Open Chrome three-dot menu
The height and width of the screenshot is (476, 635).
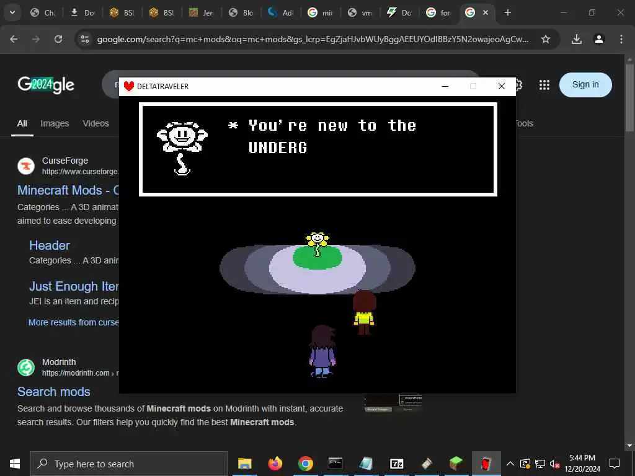(x=621, y=39)
